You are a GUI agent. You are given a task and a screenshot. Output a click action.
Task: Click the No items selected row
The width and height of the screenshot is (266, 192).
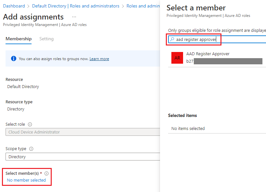(x=188, y=128)
